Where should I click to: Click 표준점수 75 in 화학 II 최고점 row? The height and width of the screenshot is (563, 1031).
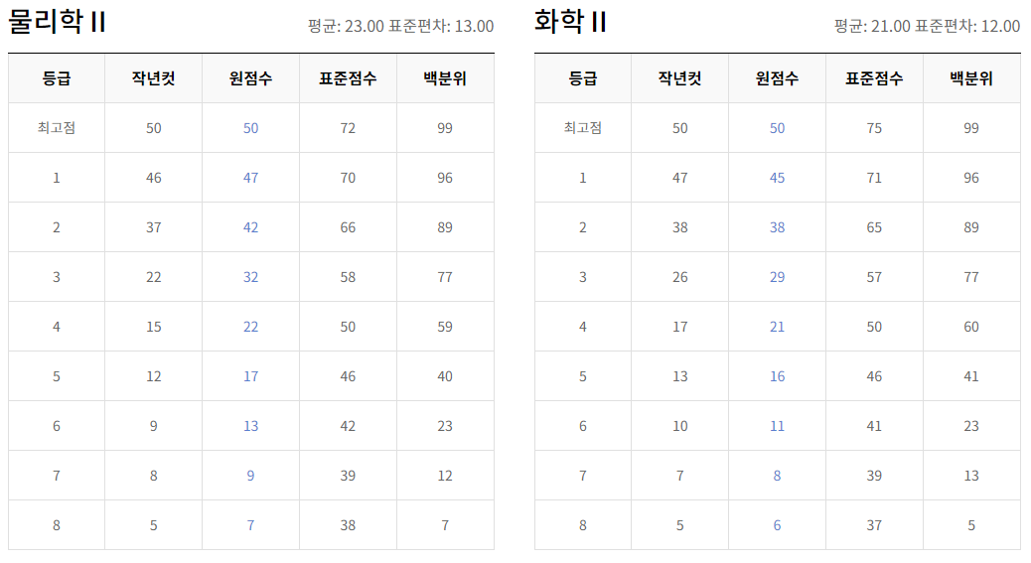tap(874, 128)
